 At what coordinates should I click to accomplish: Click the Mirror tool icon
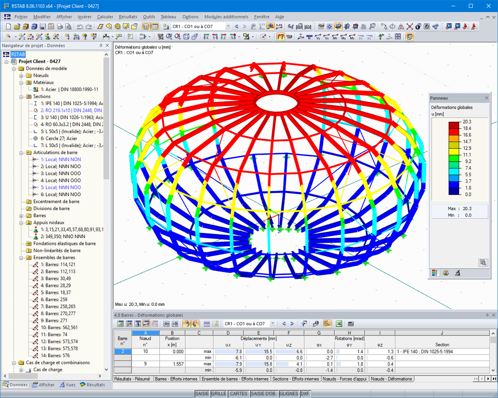point(401,26)
